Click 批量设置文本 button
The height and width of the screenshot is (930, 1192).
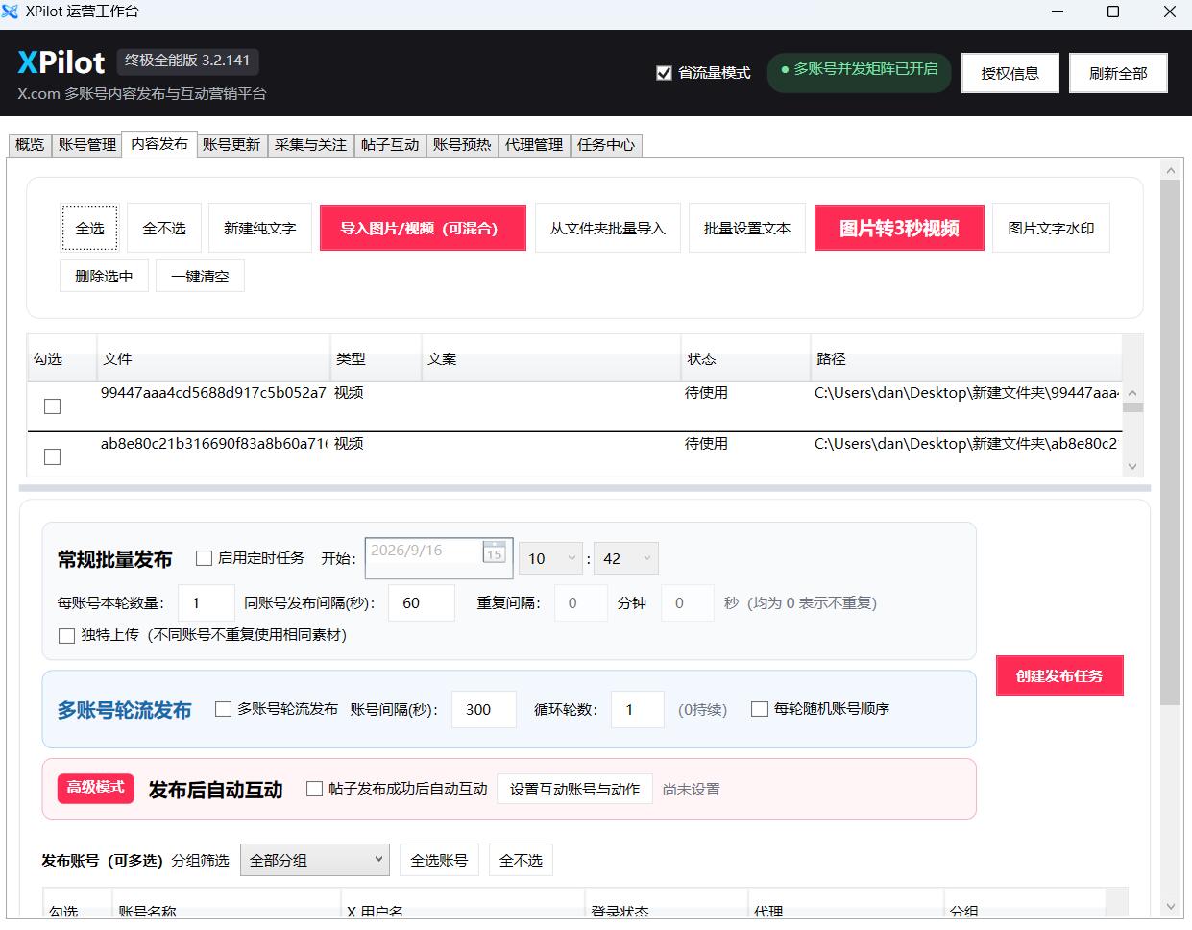coord(747,228)
